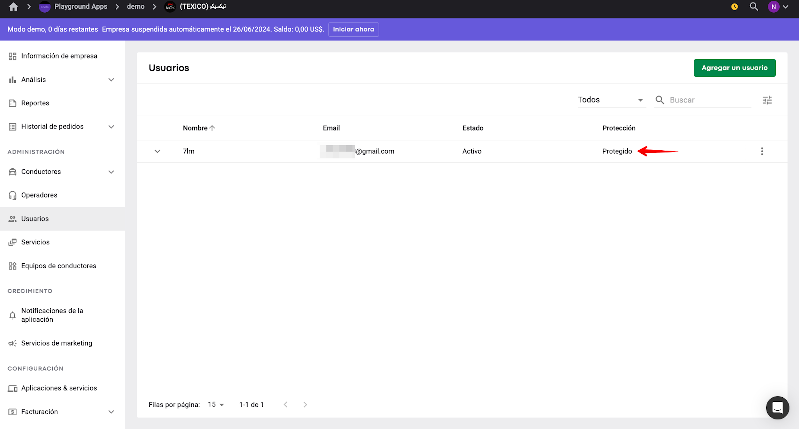The height and width of the screenshot is (429, 799).
Task: Click the Historial de pedidos list icon
Action: tap(13, 127)
